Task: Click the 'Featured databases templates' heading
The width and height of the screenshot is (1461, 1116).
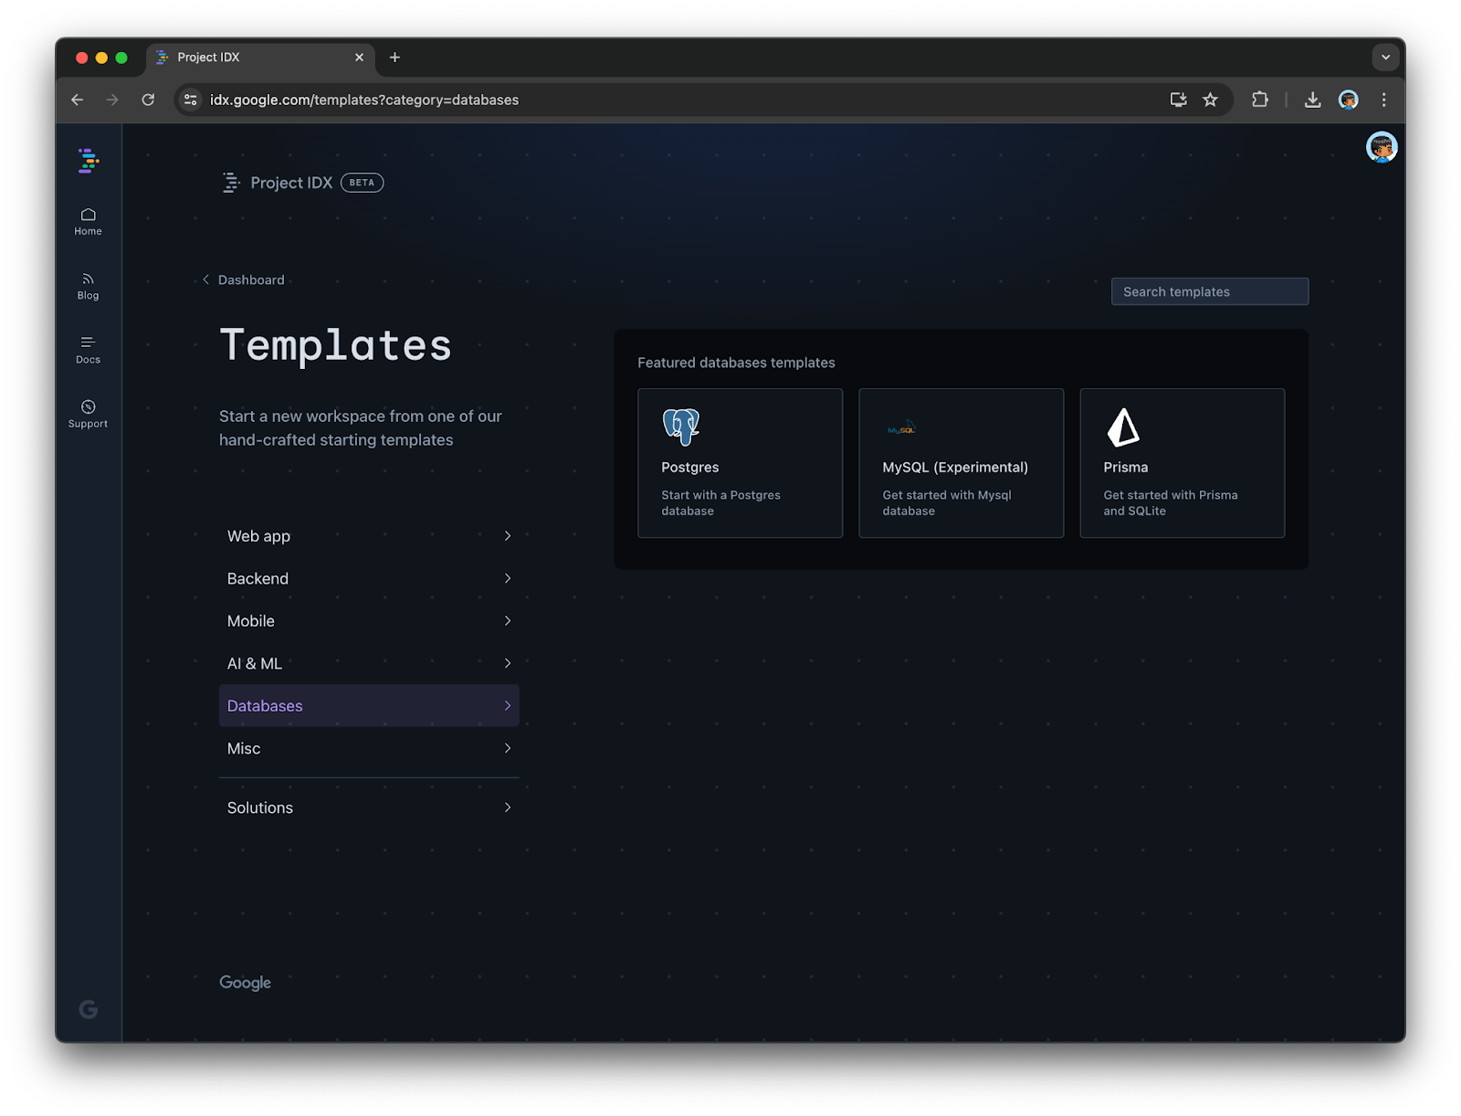Action: [736, 363]
